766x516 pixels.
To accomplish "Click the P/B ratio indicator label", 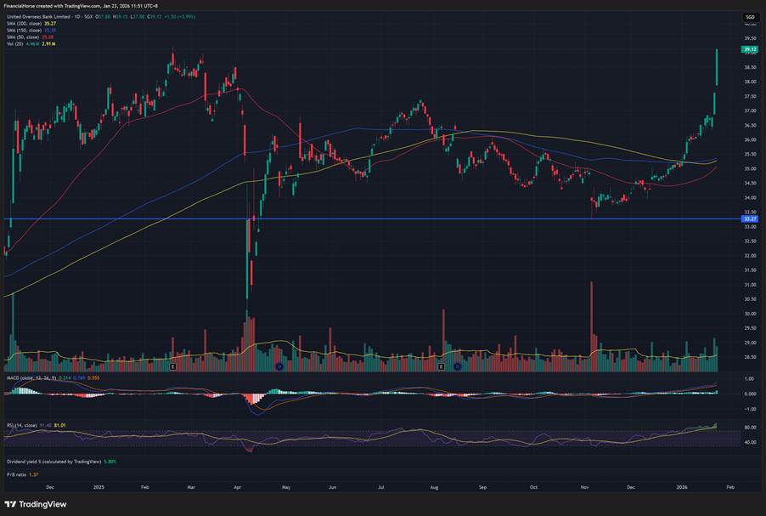I will point(17,473).
